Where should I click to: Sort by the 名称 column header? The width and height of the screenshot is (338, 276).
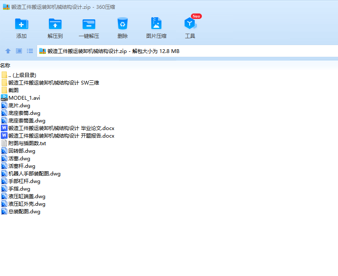(5, 65)
